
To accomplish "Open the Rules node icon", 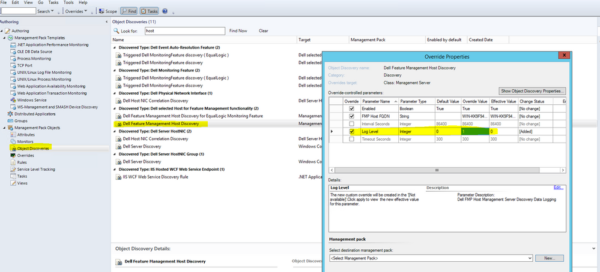I will click(13, 162).
